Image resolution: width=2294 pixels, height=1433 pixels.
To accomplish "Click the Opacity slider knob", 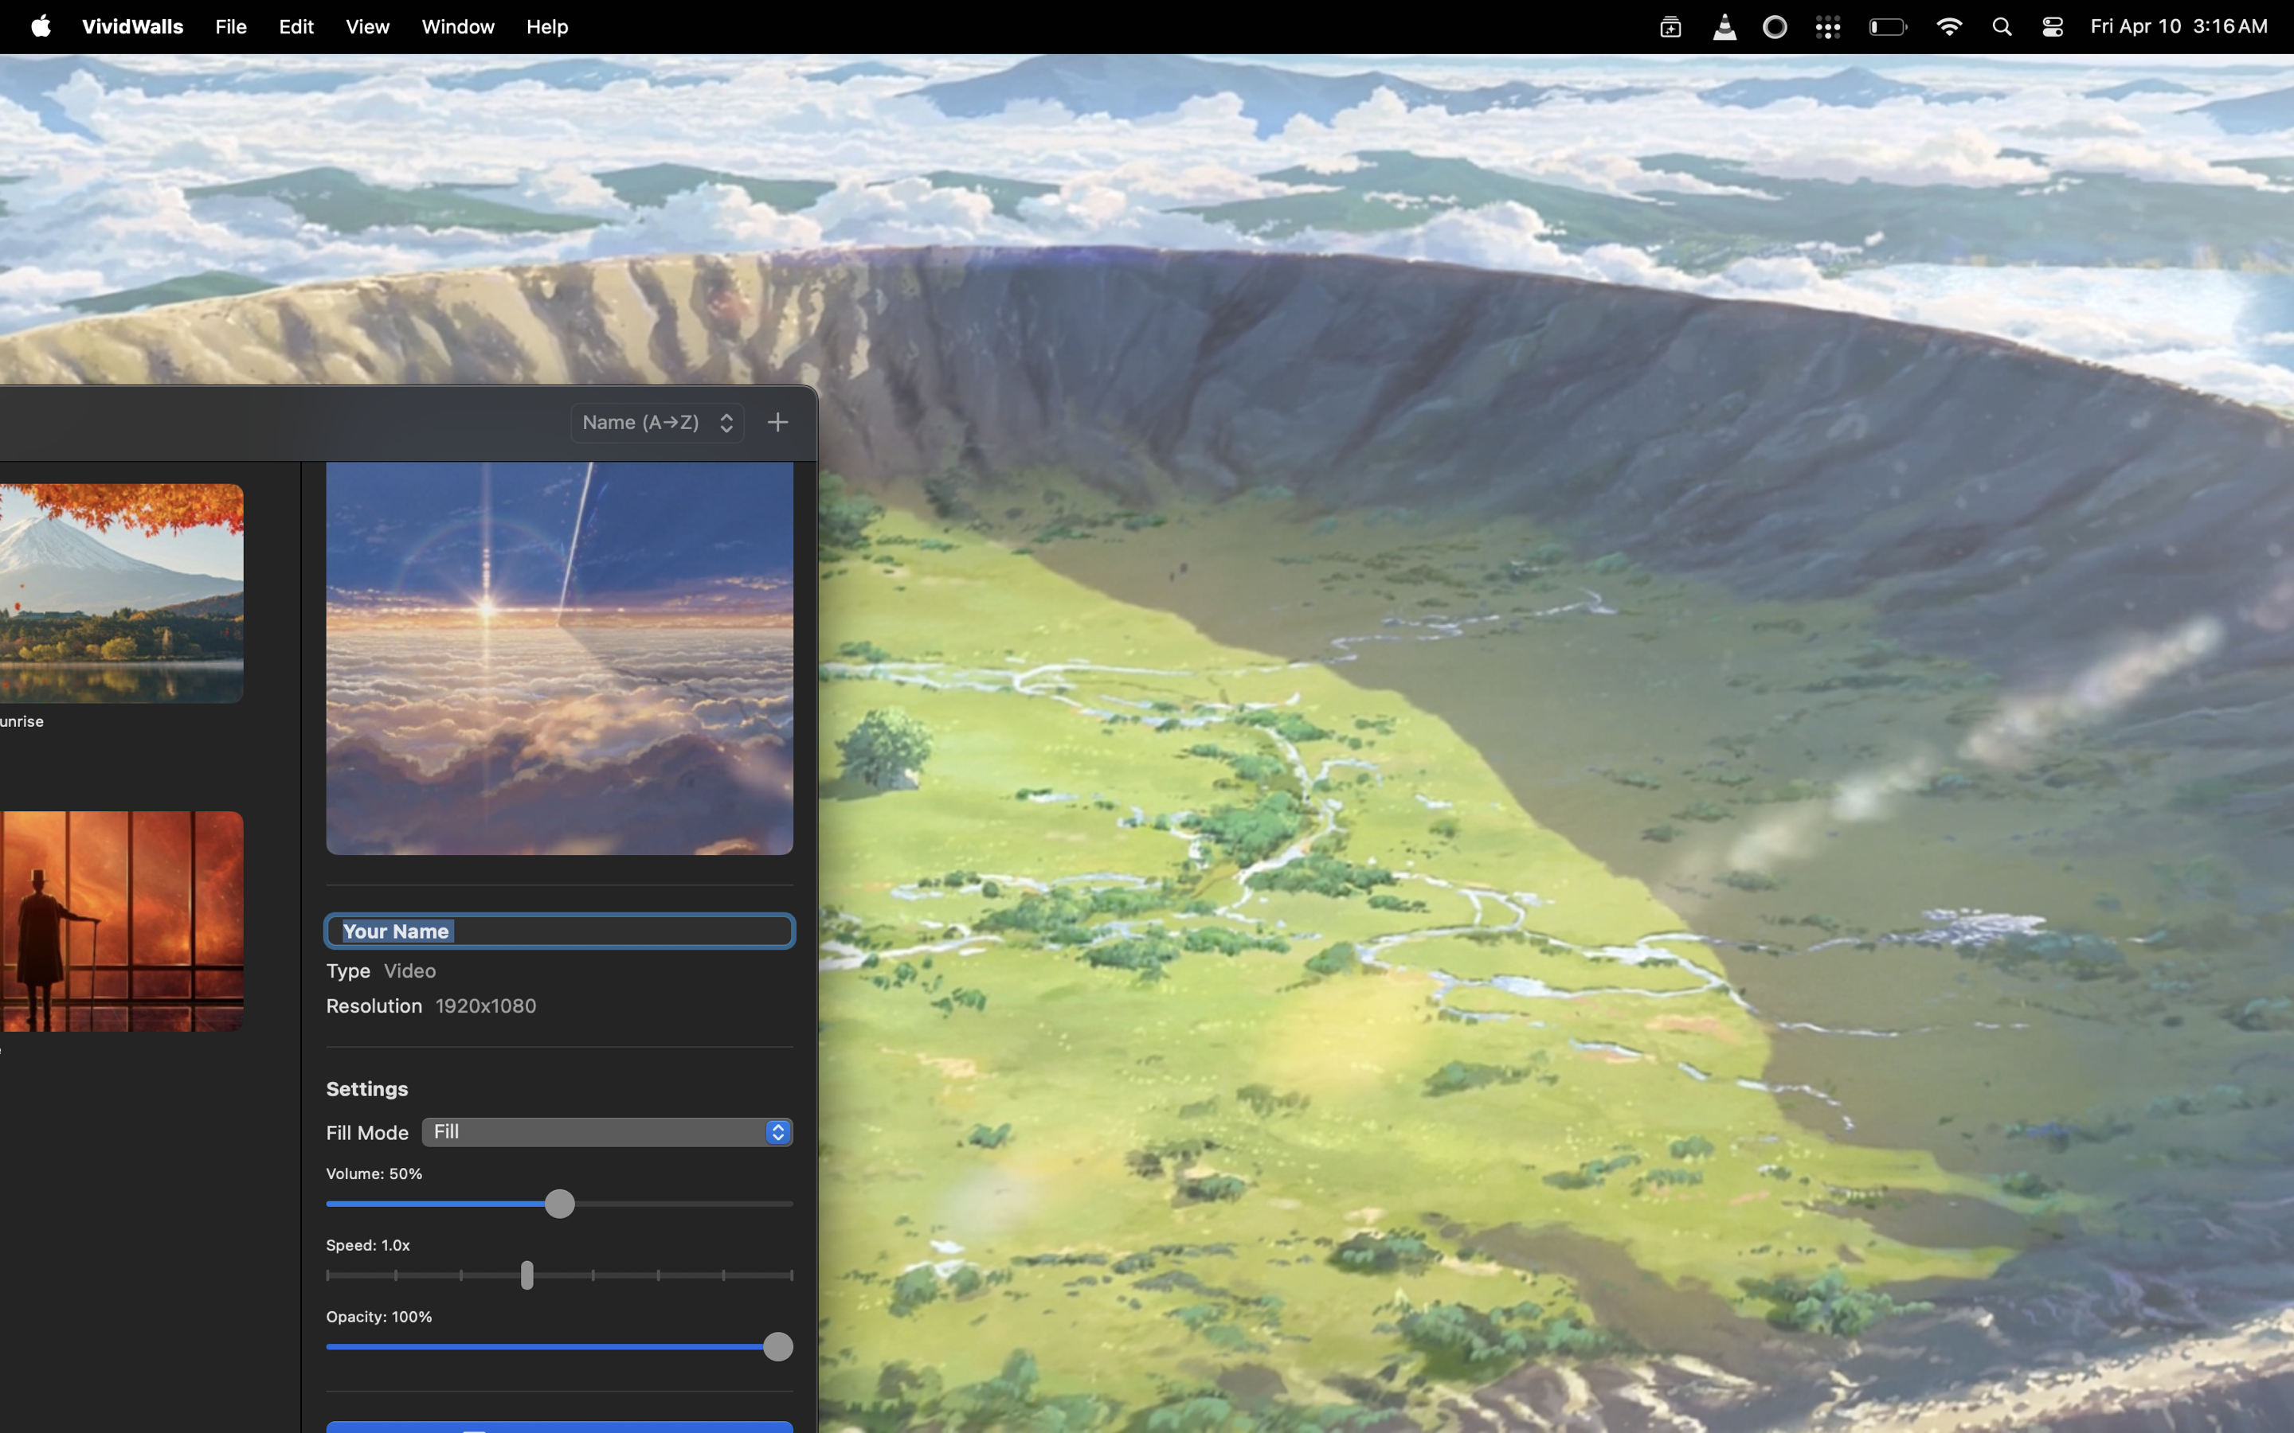I will [x=778, y=1347].
